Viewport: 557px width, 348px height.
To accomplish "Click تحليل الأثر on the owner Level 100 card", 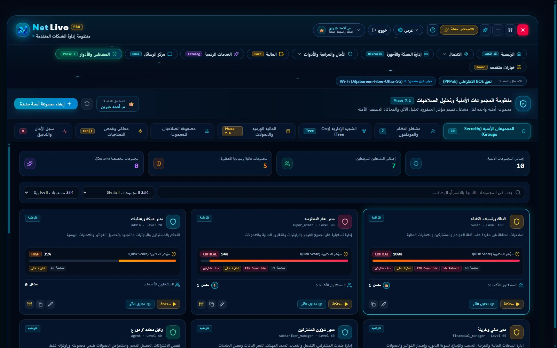I will 484,304.
